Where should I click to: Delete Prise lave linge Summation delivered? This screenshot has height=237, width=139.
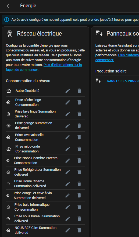click(79, 114)
